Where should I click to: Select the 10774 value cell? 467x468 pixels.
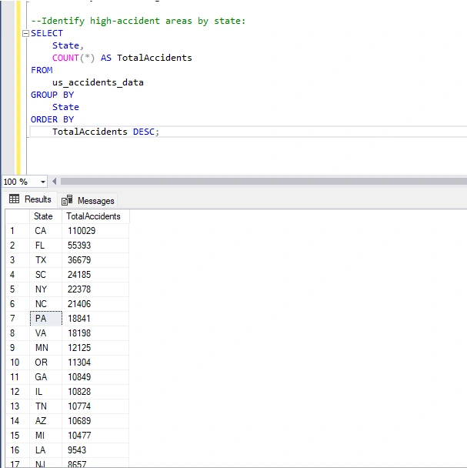95,406
